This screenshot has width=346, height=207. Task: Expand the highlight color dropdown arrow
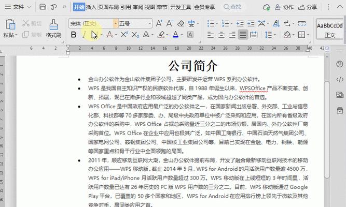pos(167,35)
